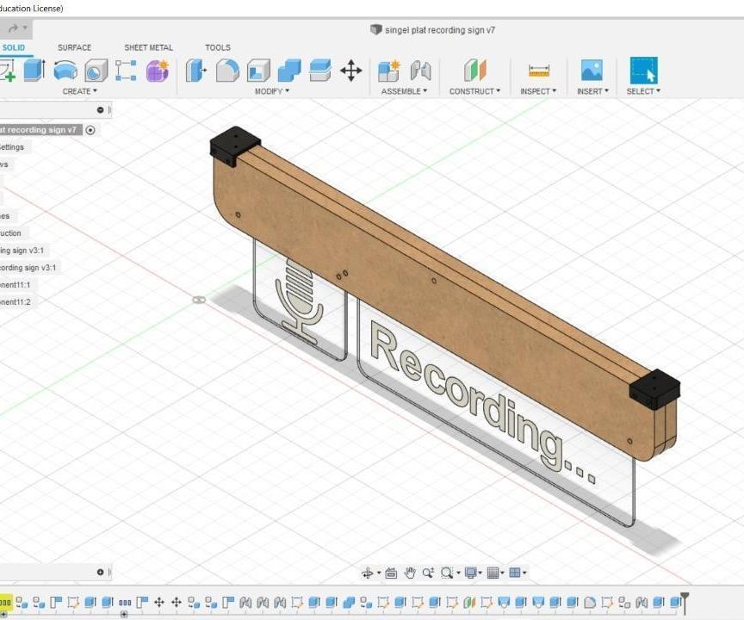Switch to the TOOLS tab
Viewport: 744px width, 620px height.
click(x=218, y=47)
